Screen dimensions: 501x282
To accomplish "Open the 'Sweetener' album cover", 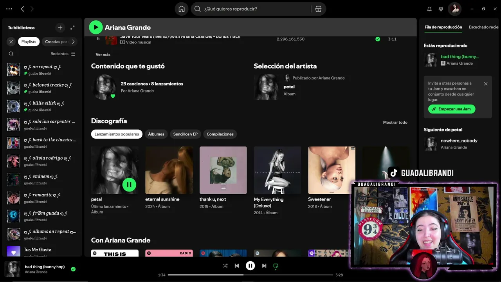I will 332,170.
